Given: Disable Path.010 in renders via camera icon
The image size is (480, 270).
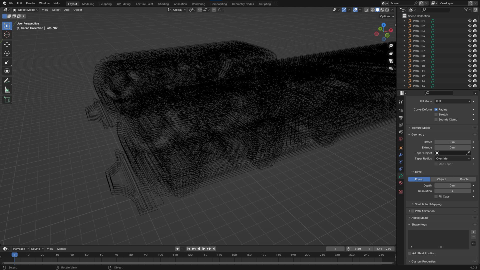Looking at the screenshot, I should coord(475,66).
